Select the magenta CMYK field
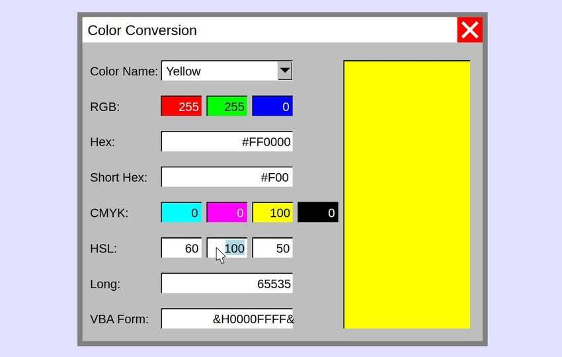This screenshot has width=562, height=357. [x=227, y=212]
